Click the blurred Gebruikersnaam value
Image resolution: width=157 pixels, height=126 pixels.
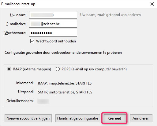pos(43,101)
